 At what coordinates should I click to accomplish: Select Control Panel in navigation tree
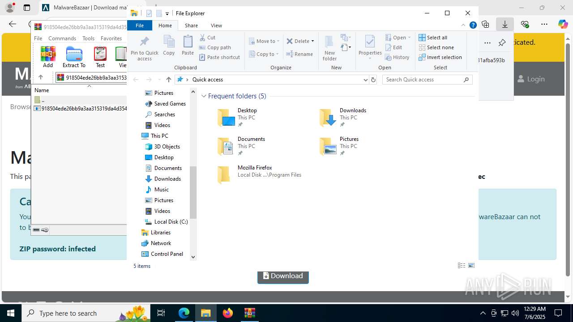point(162,254)
